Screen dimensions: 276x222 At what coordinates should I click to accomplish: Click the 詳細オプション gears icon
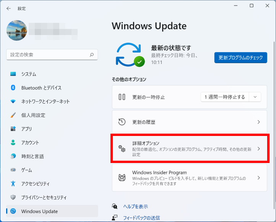point(122,149)
